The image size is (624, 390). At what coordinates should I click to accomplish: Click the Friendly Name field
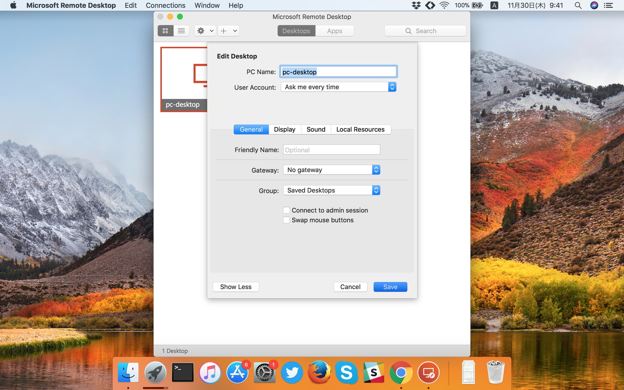tap(331, 150)
